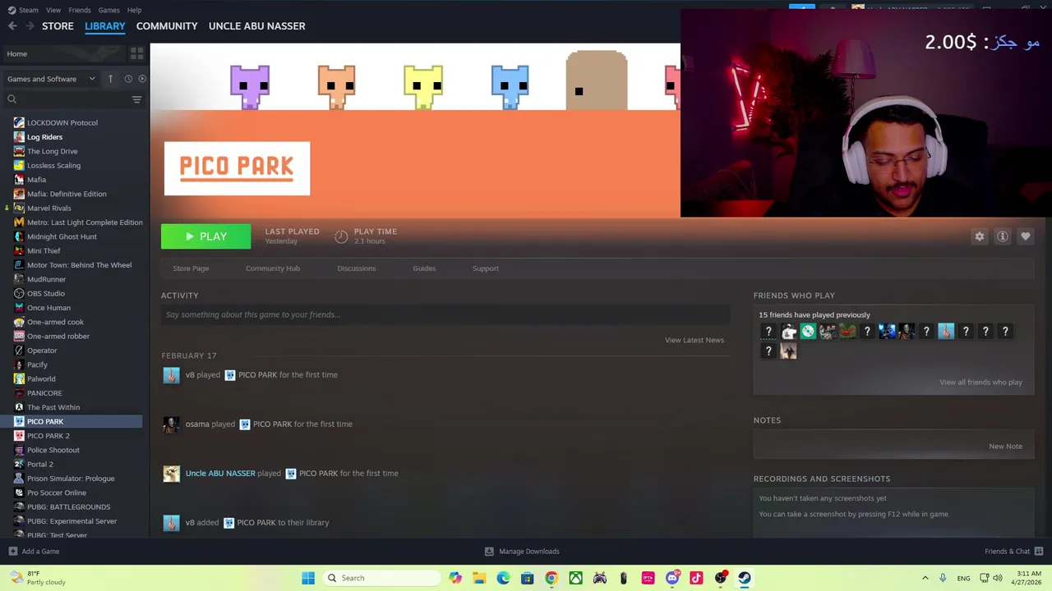Toggle the ready-to-play filter icon
Viewport: 1052px width, 591px height.
(x=142, y=79)
